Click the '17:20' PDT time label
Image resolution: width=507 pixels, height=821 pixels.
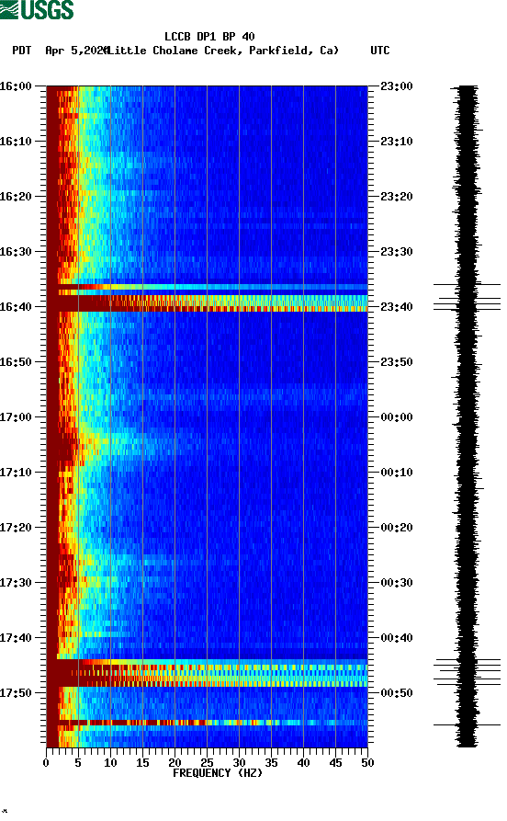(16, 528)
